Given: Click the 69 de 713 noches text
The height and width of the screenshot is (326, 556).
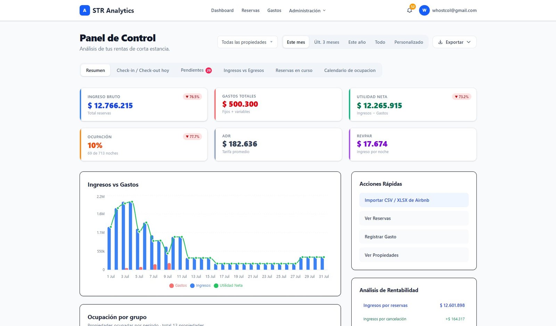Looking at the screenshot, I should click(x=103, y=153).
